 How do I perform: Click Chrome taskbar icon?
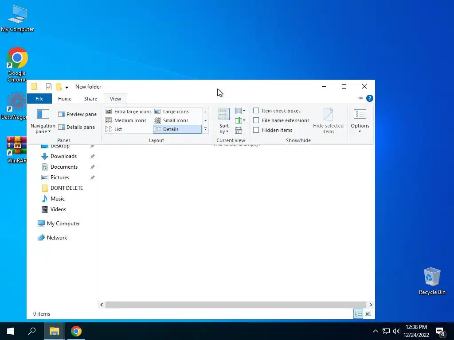[x=76, y=331]
